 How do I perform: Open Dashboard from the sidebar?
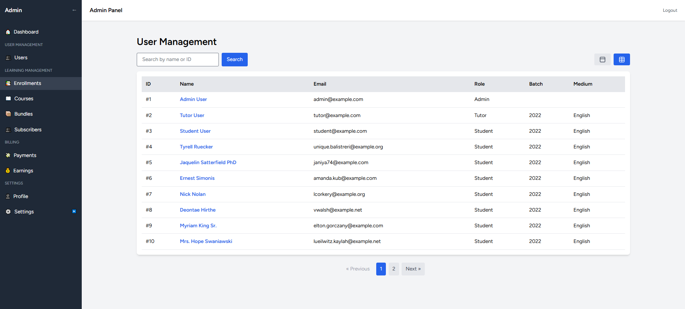(x=41, y=32)
